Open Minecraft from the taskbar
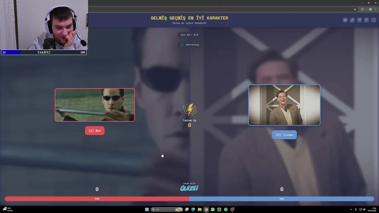 coord(219,209)
